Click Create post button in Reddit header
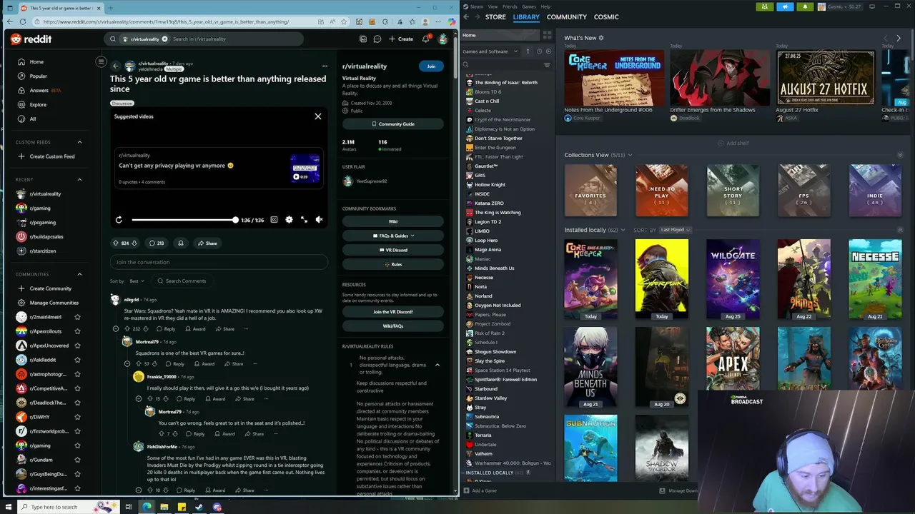This screenshot has width=915, height=514. coord(401,39)
